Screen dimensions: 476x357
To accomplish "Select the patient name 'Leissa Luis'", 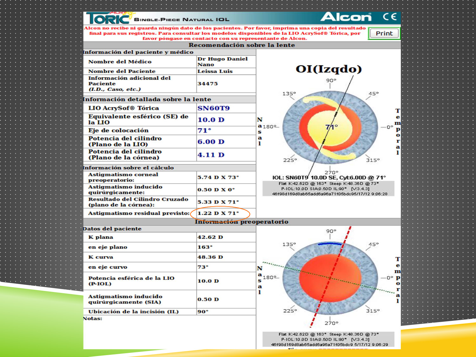I will pyautogui.click(x=215, y=71).
